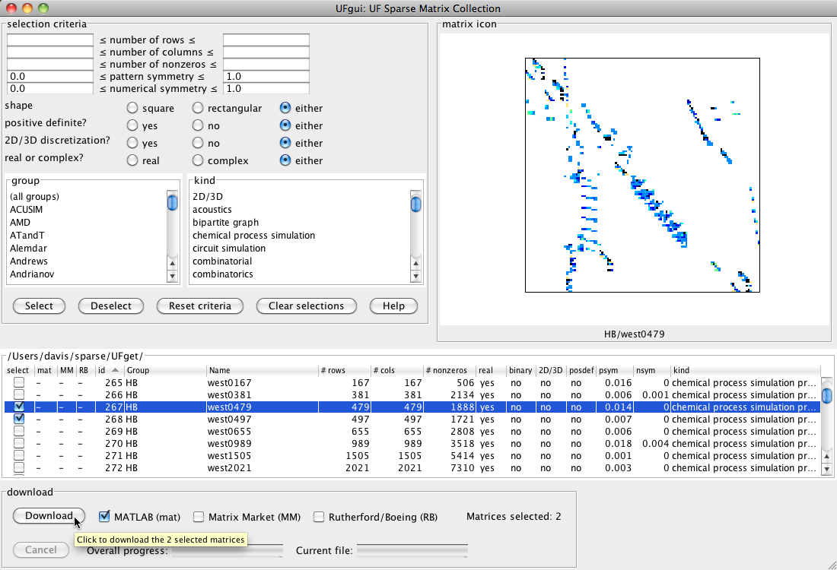Click the Reset criteria button
The image size is (837, 570).
pyautogui.click(x=199, y=306)
